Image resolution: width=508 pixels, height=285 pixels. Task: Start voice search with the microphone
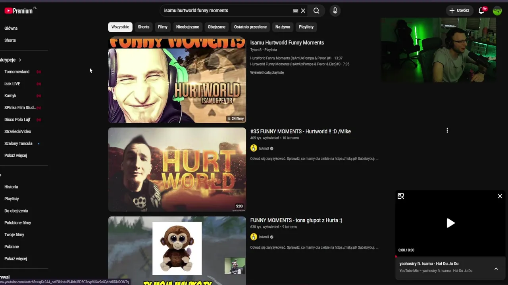point(335,11)
